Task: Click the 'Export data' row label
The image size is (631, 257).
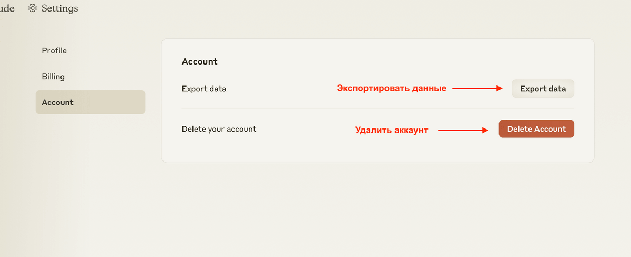Action: tap(204, 89)
